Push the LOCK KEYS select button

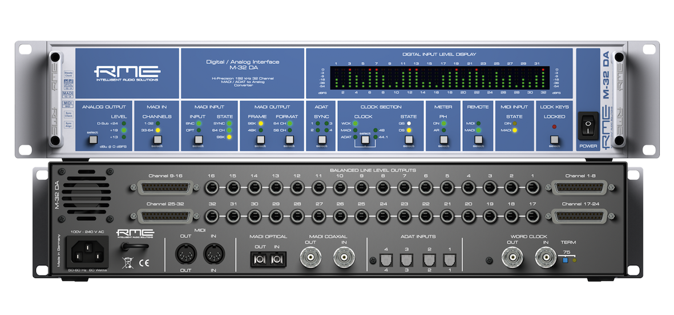(x=555, y=140)
